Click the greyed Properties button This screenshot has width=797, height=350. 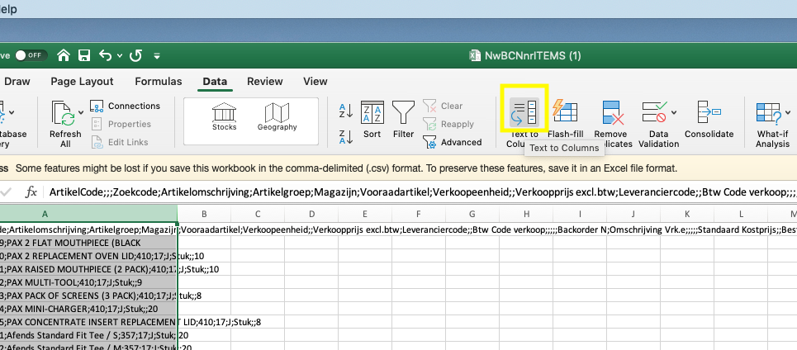pos(121,124)
